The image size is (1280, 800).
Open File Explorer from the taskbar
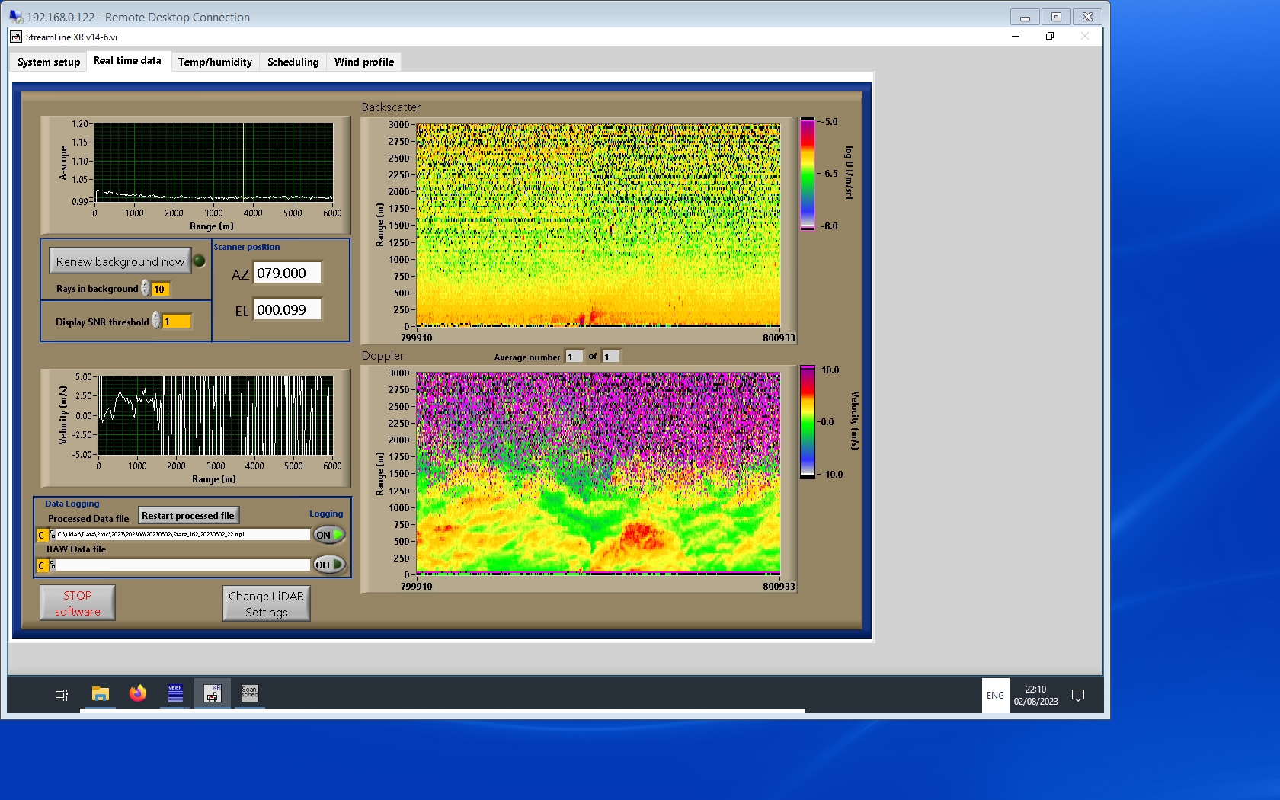coord(100,694)
